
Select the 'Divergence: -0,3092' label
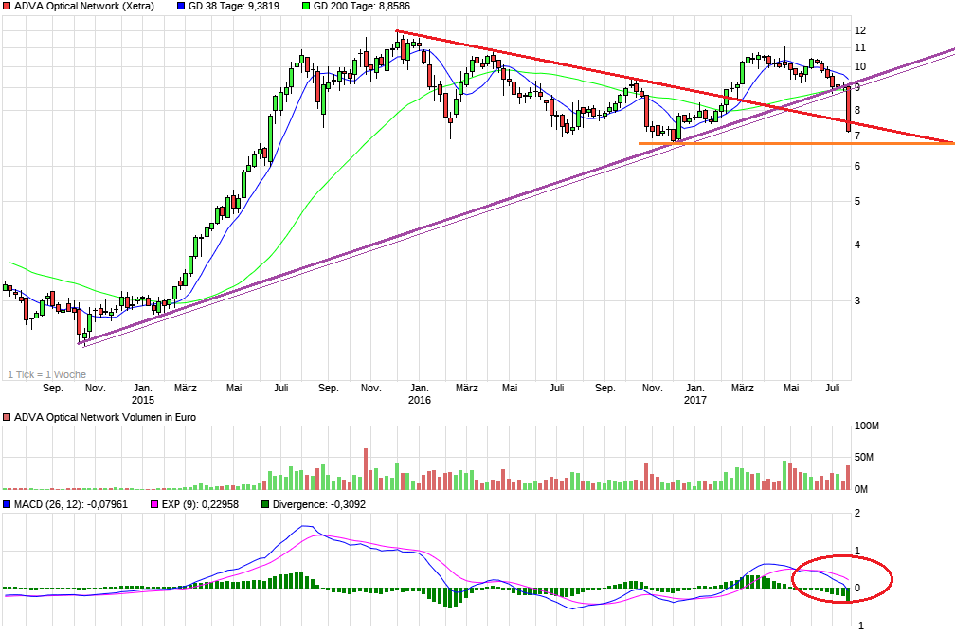coord(318,504)
